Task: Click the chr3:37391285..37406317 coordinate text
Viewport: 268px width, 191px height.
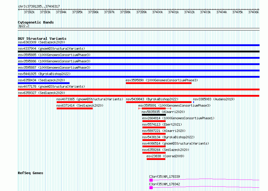Action: [x=39, y=7]
